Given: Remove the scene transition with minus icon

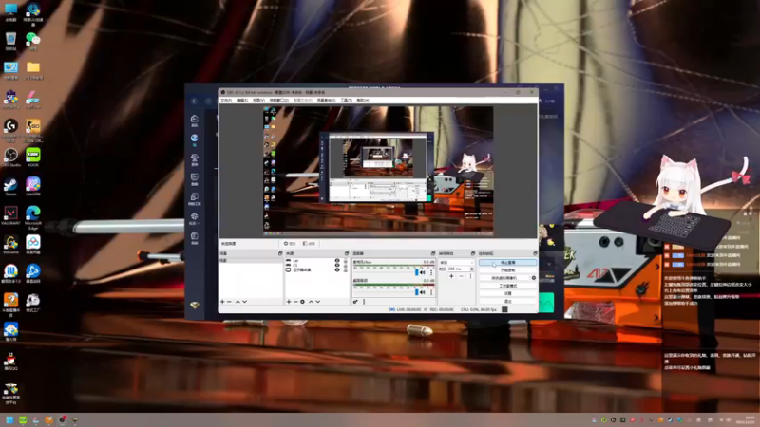Looking at the screenshot, I should point(461,276).
